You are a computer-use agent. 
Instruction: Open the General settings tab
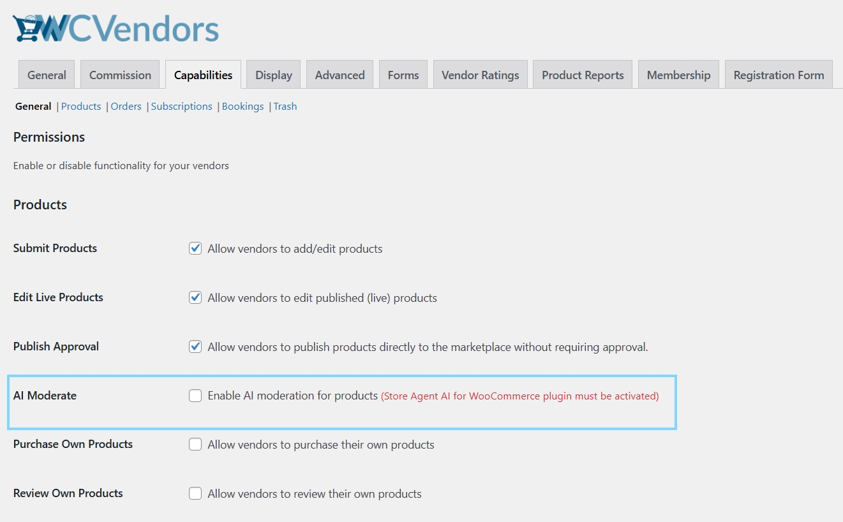[47, 75]
